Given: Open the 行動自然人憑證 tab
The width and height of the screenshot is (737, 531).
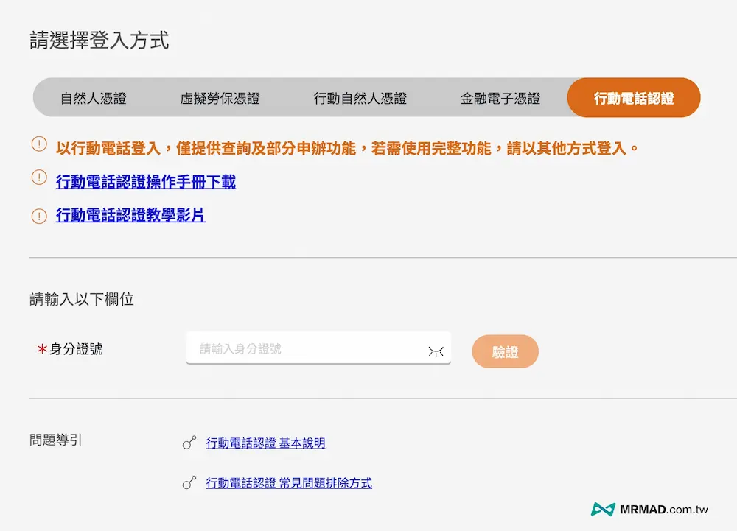Looking at the screenshot, I should click(360, 98).
